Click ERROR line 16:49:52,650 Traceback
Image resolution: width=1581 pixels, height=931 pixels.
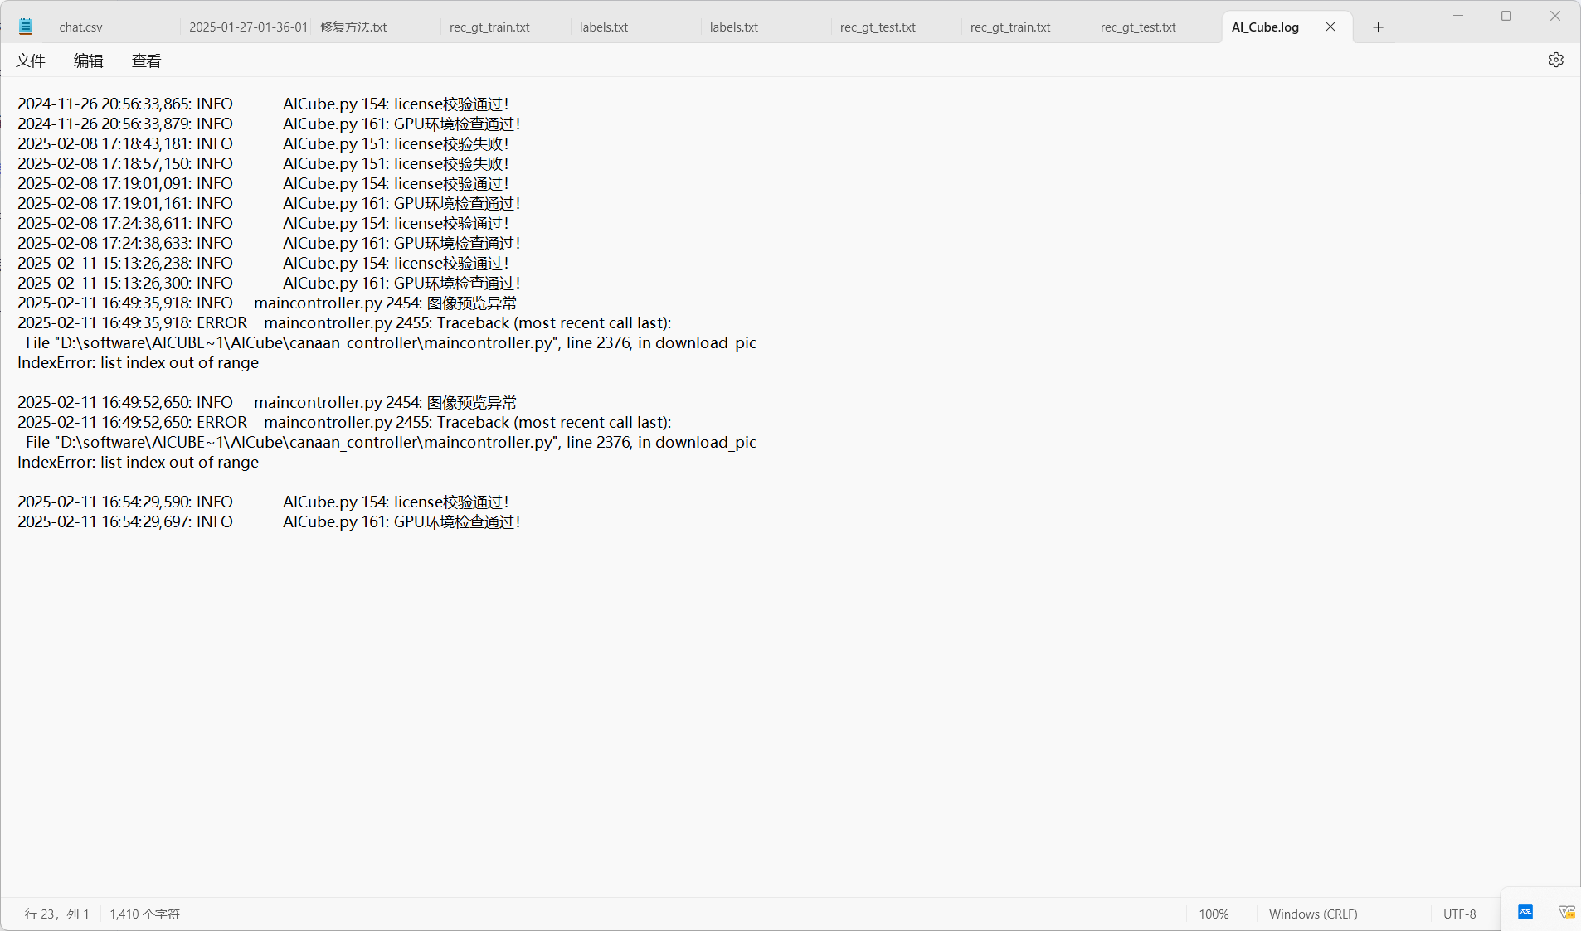(x=344, y=422)
